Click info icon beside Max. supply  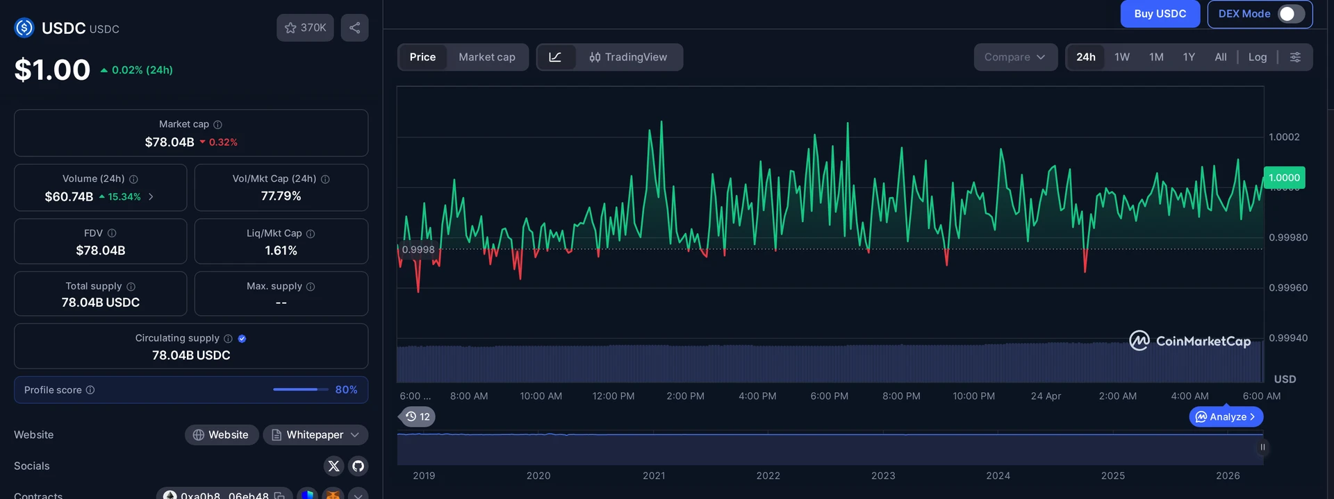point(311,287)
